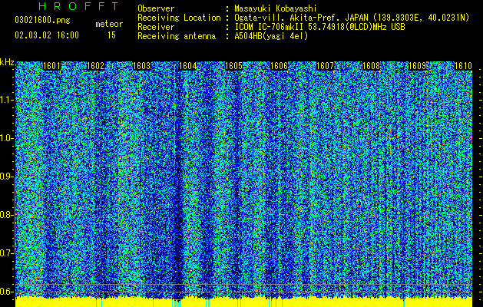This screenshot has width=483, height=307.
Task: Click the 1610 time marker
Action: 463,66
